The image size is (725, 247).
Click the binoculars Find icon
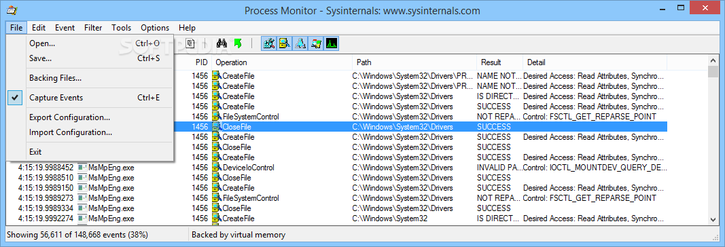point(222,43)
